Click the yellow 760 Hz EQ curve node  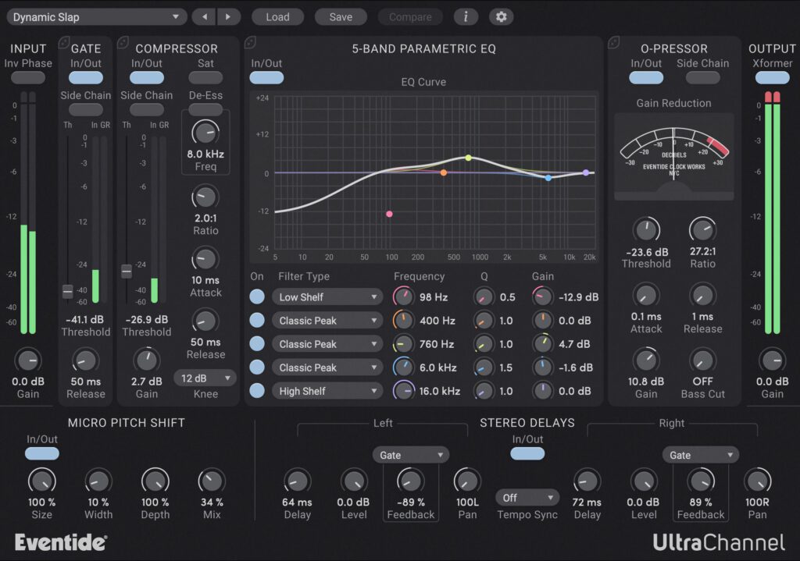(469, 158)
